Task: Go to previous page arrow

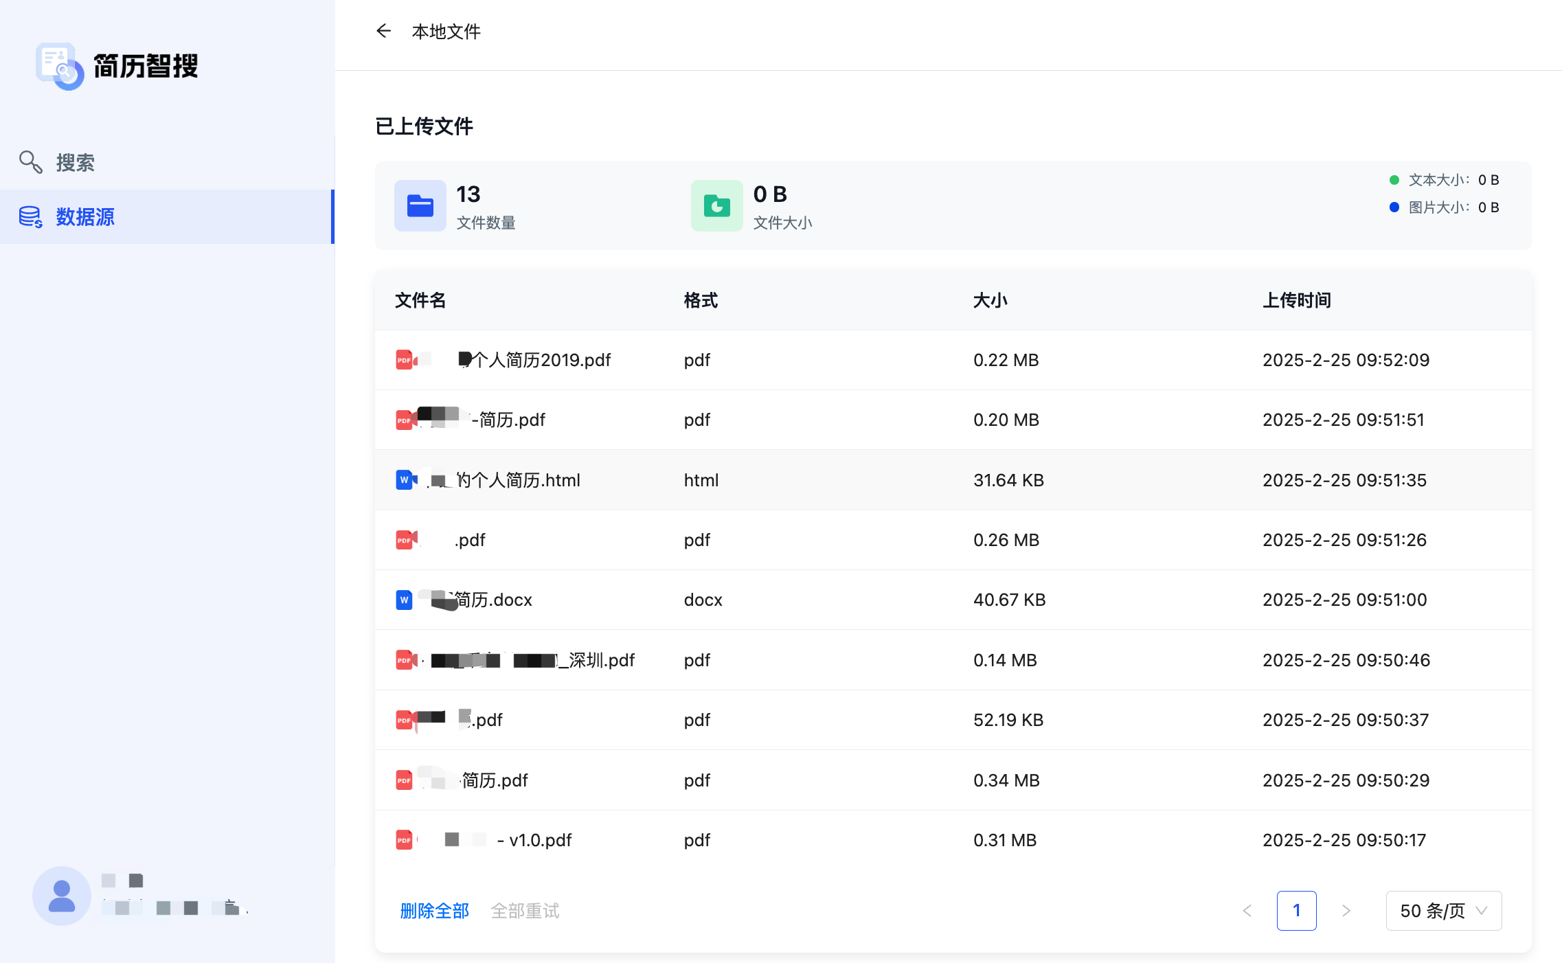Action: [1247, 911]
